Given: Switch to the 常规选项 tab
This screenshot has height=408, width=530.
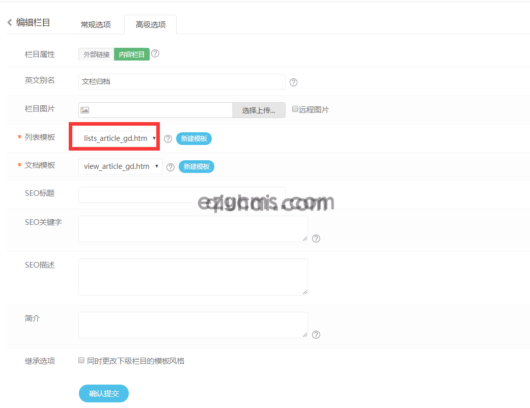Looking at the screenshot, I should click(x=96, y=24).
